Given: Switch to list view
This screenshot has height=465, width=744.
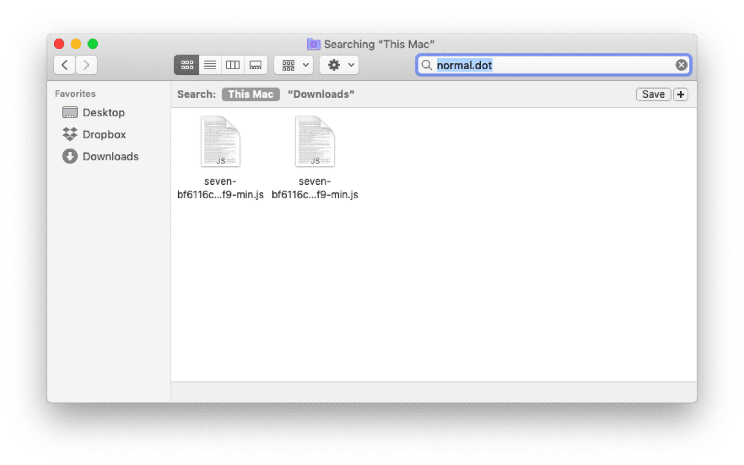Looking at the screenshot, I should (x=210, y=65).
